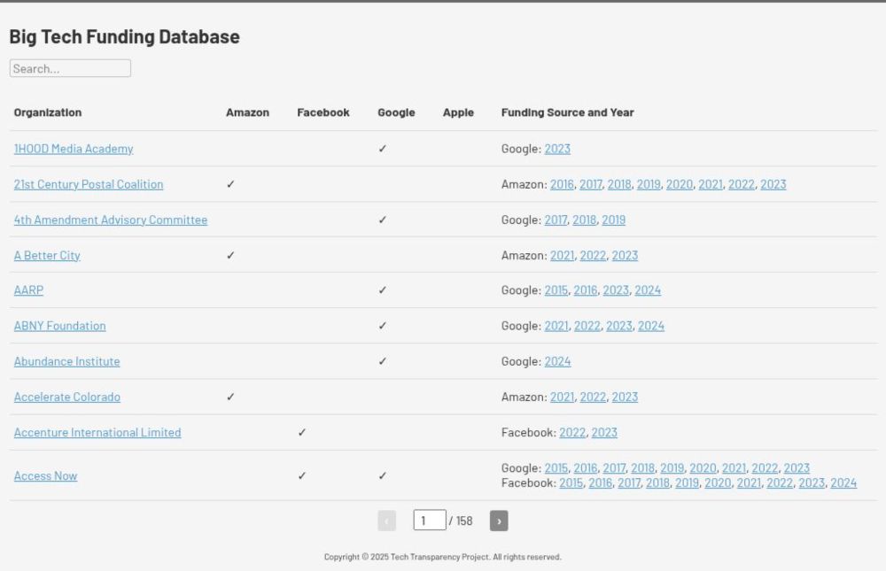Open 21st Century Postal Coalition 2020 link
This screenshot has width=886, height=571.
(x=680, y=184)
